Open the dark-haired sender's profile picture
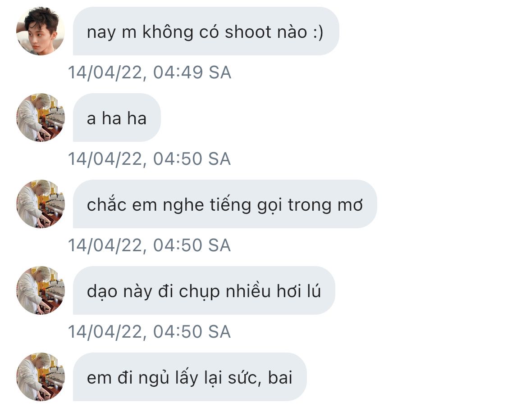 tap(41, 31)
